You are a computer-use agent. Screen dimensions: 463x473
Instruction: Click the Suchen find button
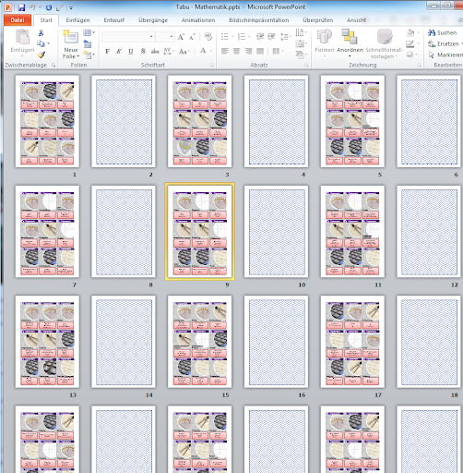pos(443,32)
